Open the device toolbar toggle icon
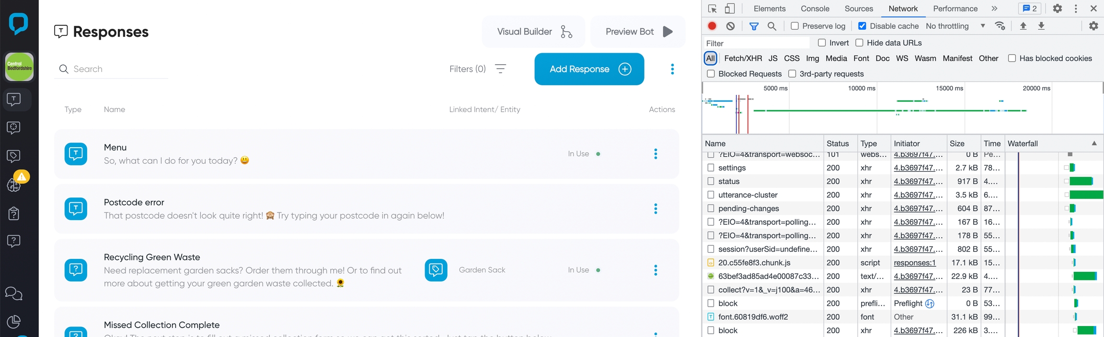Screen dimensions: 1104x337 pyautogui.click(x=730, y=9)
